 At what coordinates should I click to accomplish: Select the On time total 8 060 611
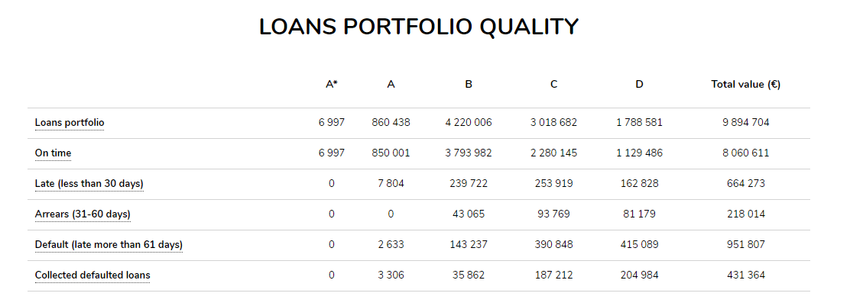(x=745, y=153)
